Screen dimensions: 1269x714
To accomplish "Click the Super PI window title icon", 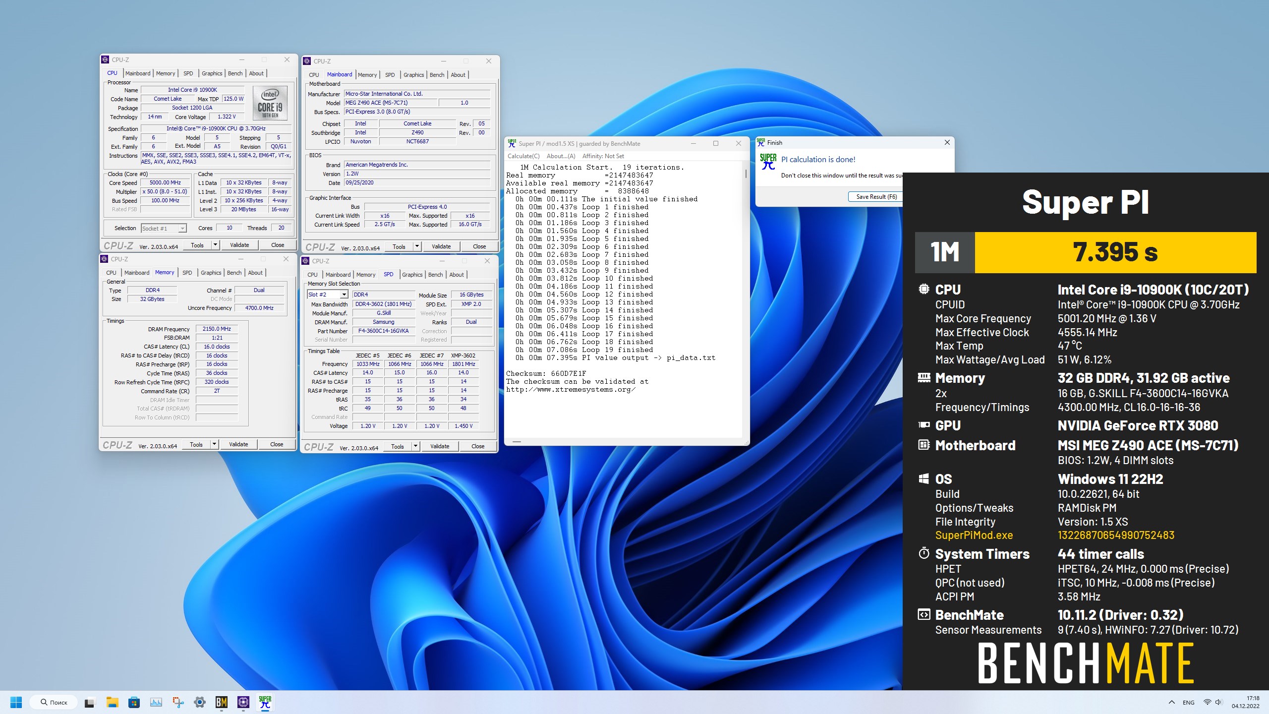I will click(x=512, y=143).
